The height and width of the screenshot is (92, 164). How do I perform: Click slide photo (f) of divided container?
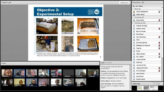pos(88,44)
